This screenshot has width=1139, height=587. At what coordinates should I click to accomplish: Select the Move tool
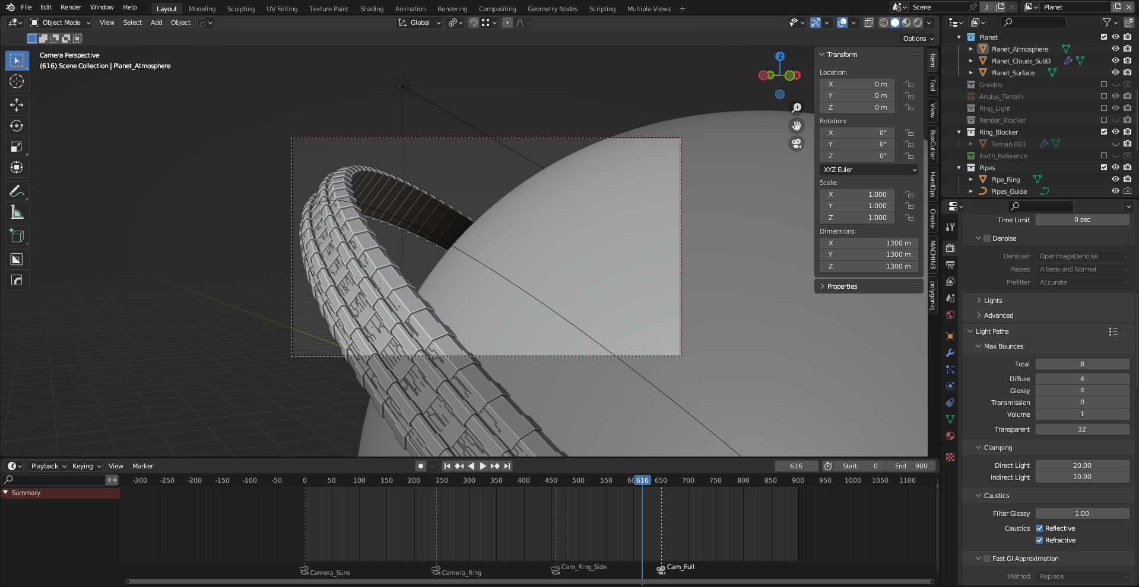17,105
